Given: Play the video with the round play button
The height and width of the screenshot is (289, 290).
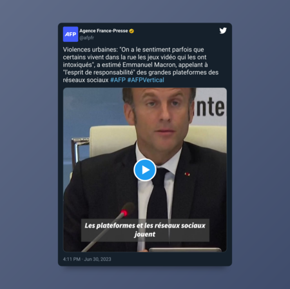Looking at the screenshot, I should pos(145,170).
